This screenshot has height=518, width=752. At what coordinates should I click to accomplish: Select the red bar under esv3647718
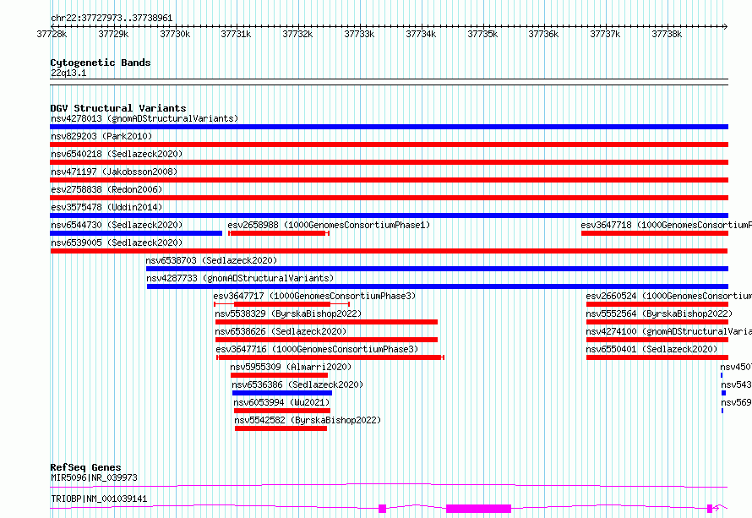point(655,233)
